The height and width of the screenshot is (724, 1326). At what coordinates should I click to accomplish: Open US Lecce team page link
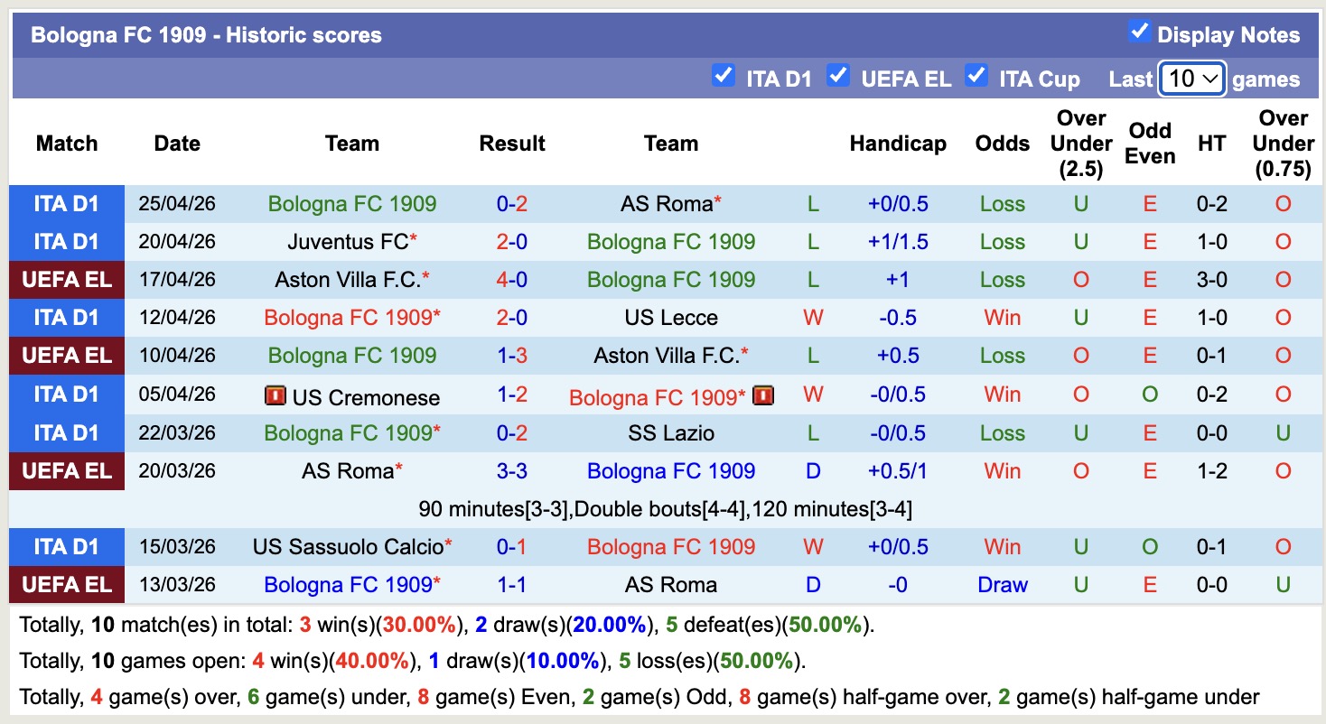(671, 318)
